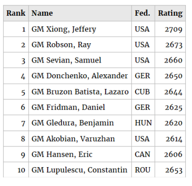Click the ROU federation cell
The height and width of the screenshot is (186, 192).
click(x=143, y=170)
